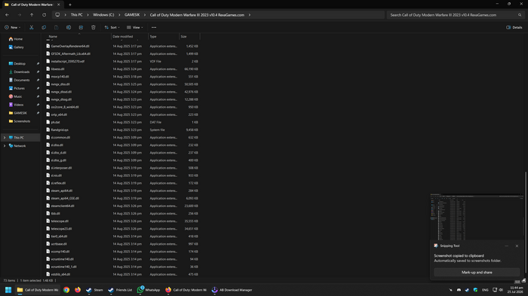Unpin GAMESIK from Quick access
Image resolution: width=528 pixels, height=296 pixels.
38,113
